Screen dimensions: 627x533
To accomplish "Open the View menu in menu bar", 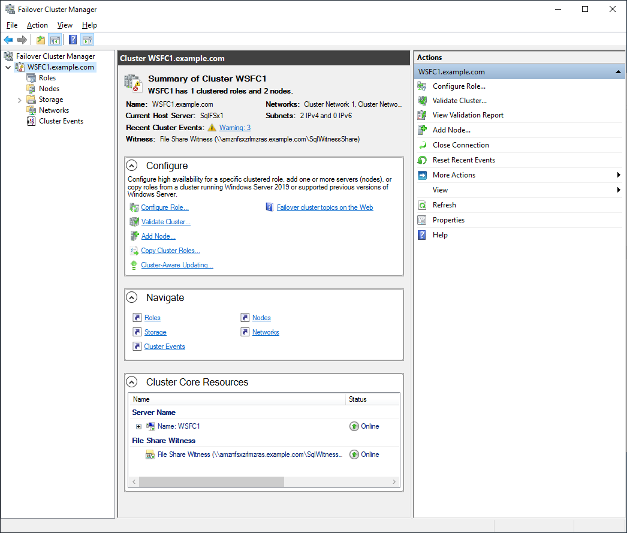I will (x=65, y=25).
